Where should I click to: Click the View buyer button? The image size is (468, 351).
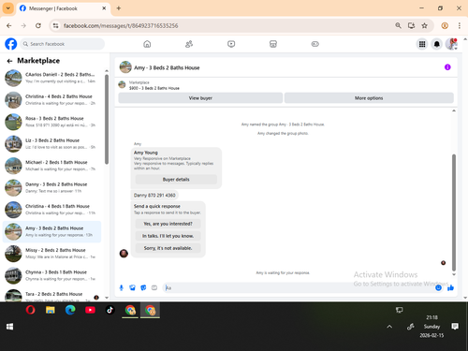[x=200, y=98]
